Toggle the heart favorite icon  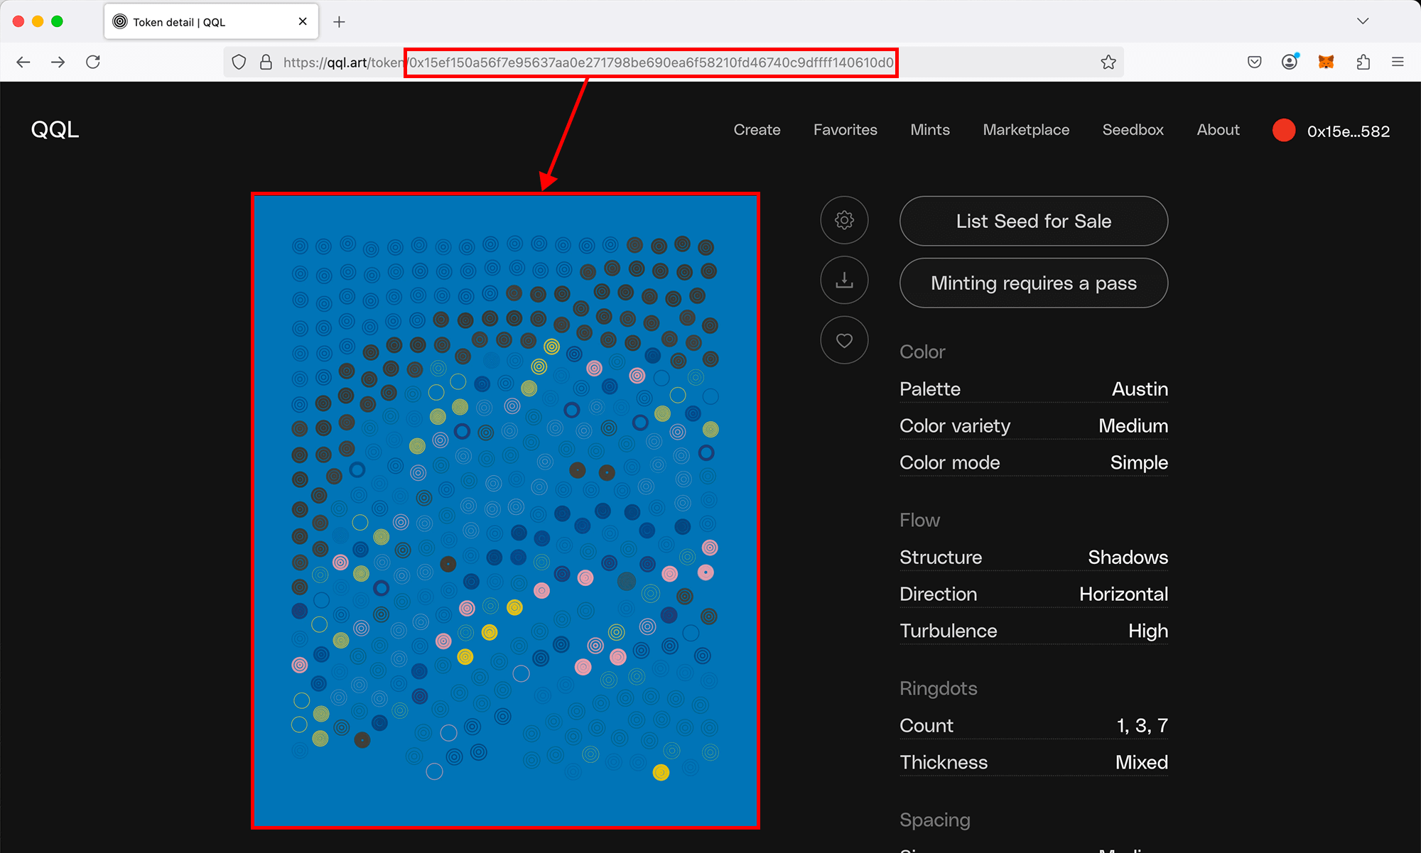tap(844, 341)
